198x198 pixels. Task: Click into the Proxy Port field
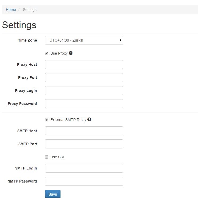point(84,78)
